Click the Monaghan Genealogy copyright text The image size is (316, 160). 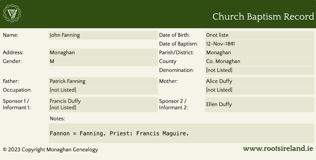point(50,150)
